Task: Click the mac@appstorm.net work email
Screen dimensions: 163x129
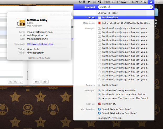Action: [x=38, y=39]
